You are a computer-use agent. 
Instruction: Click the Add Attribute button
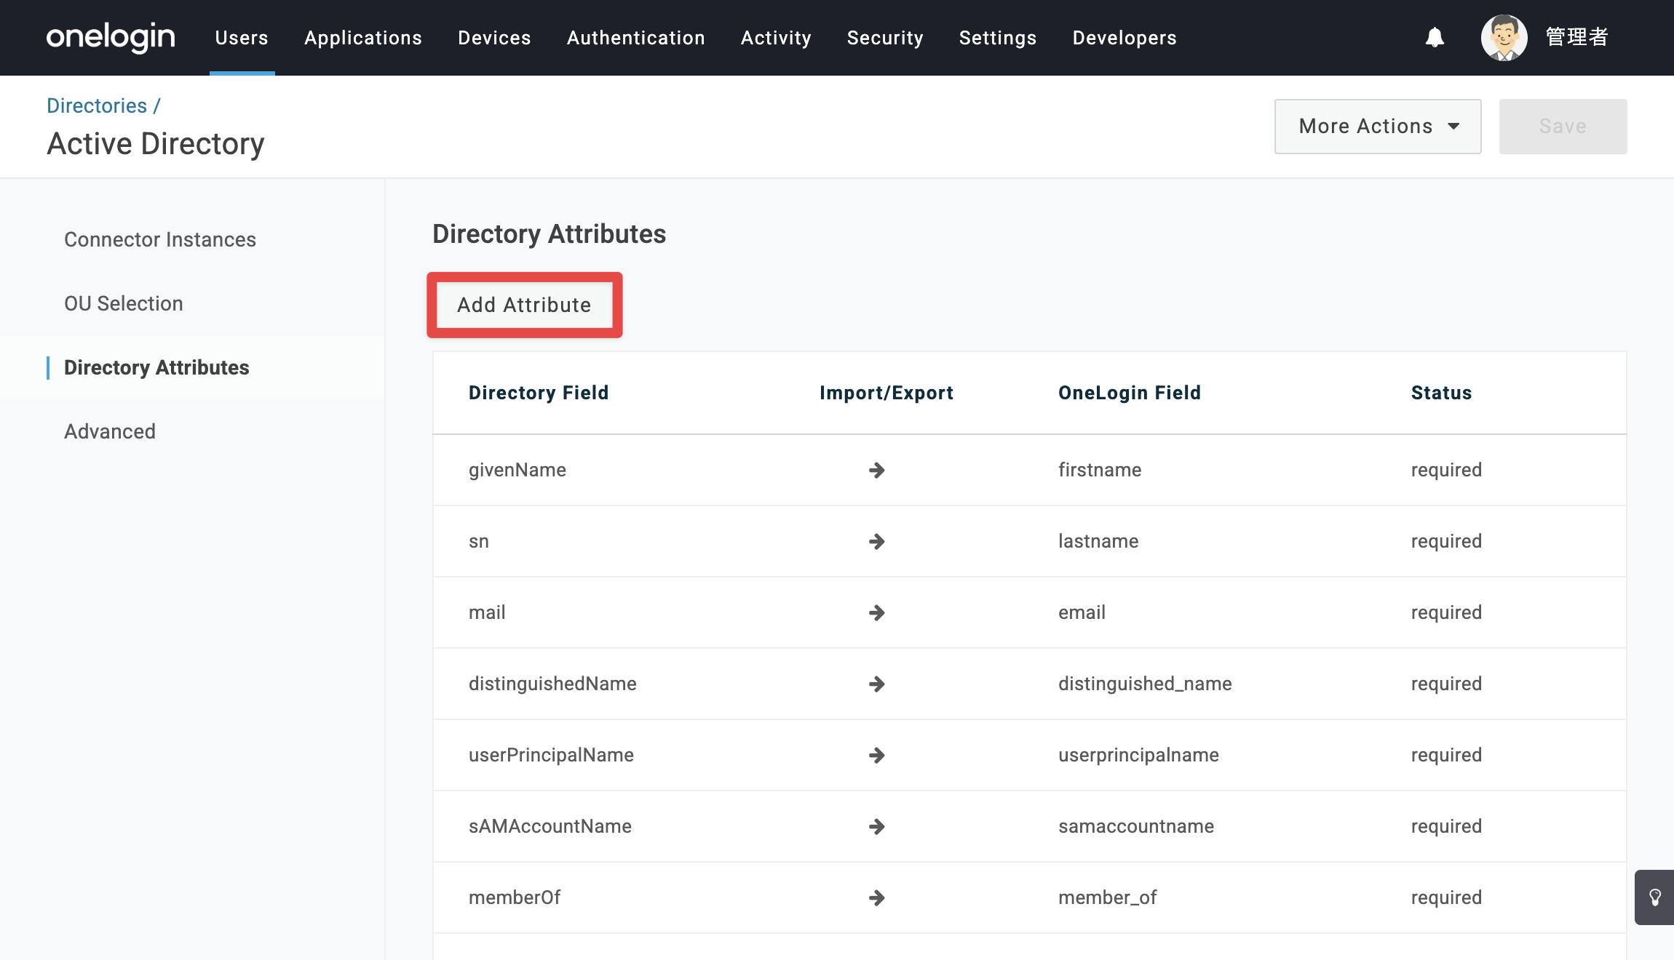[x=524, y=305]
